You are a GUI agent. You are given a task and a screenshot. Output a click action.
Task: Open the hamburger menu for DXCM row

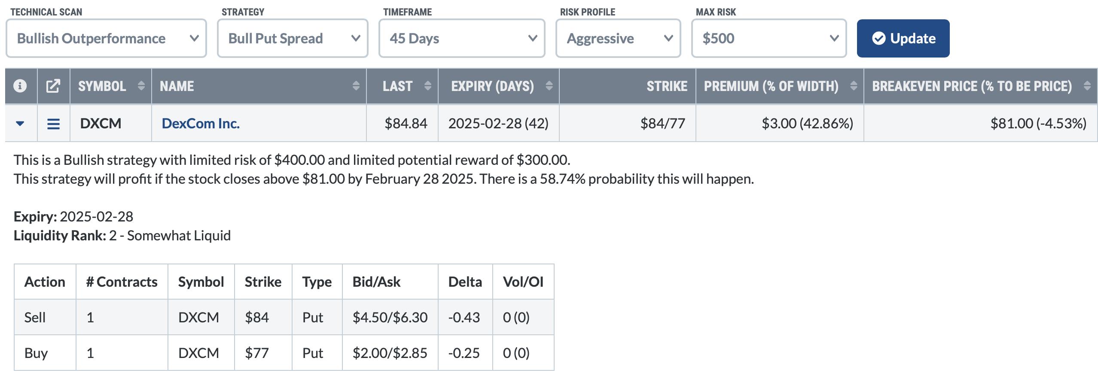click(53, 124)
